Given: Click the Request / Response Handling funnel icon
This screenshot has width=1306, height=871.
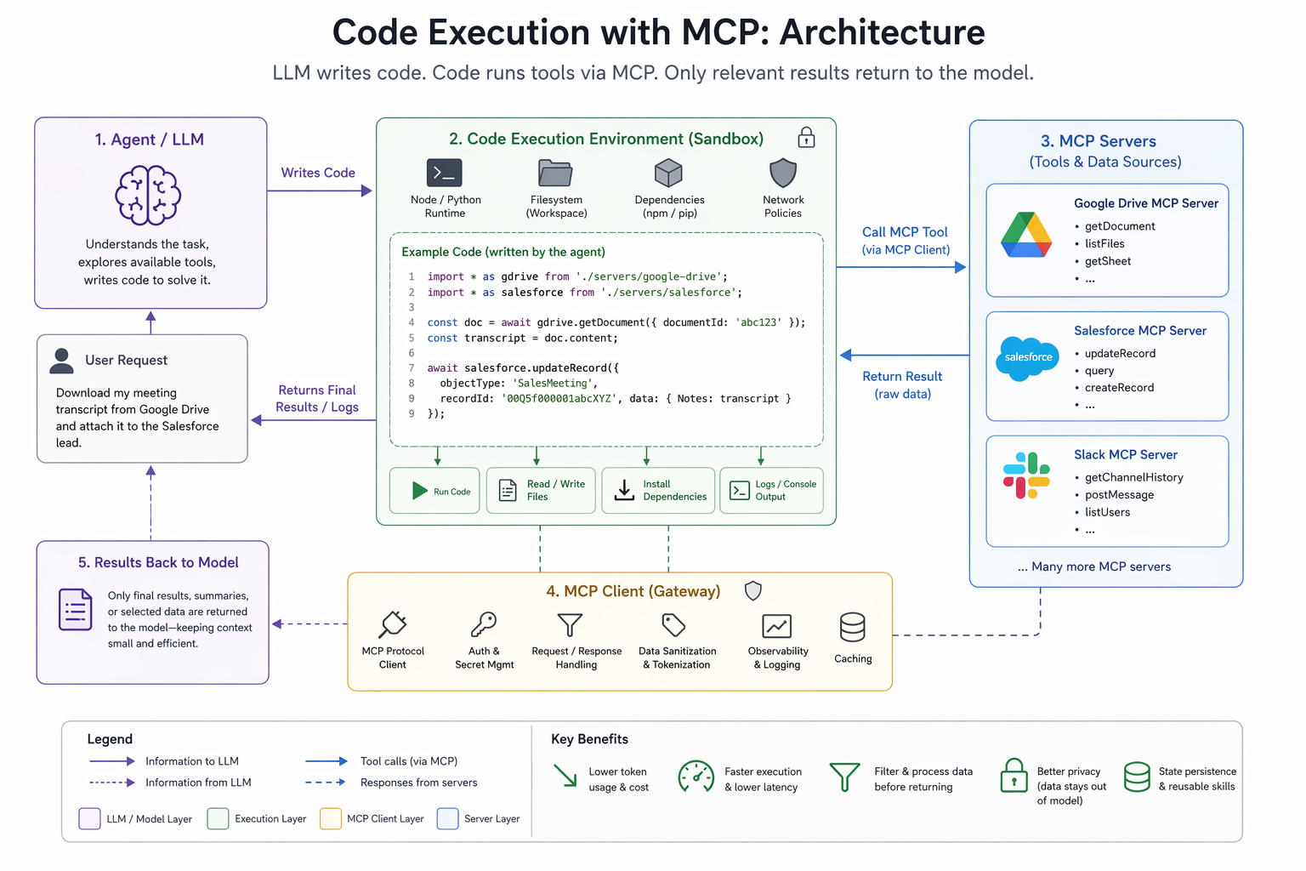Looking at the screenshot, I should coord(570,625).
